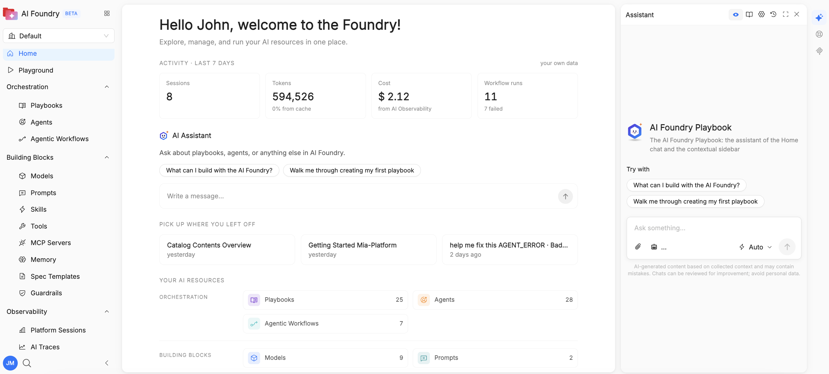Collapse the Building Blocks section
Screen dimensions: 829x374
[x=107, y=157]
